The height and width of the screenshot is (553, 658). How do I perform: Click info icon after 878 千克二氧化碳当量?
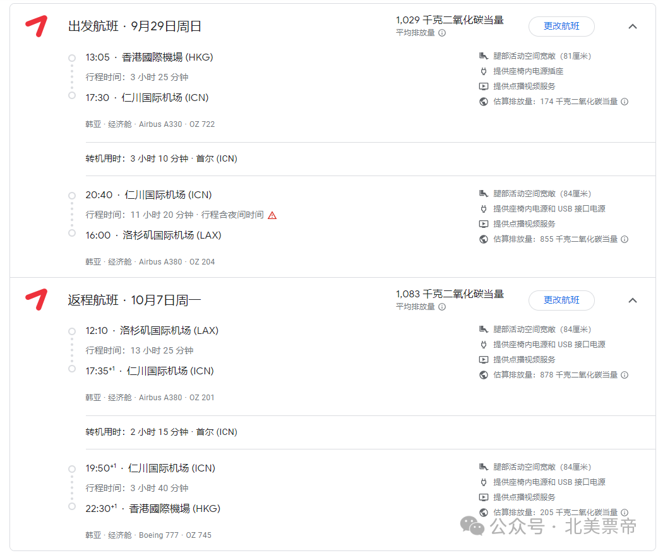(625, 375)
